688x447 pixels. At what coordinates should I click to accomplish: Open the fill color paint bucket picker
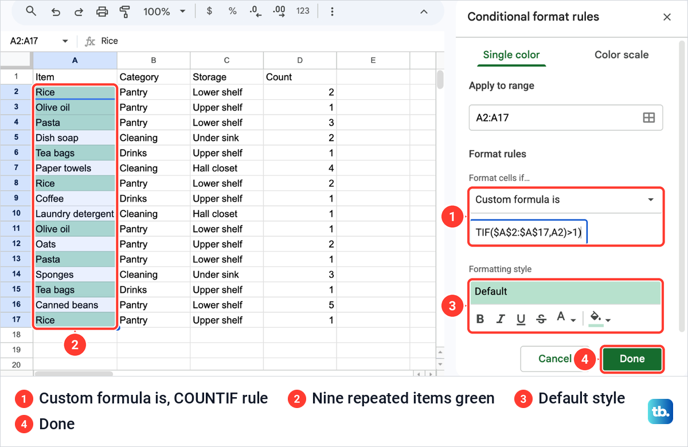click(x=600, y=319)
